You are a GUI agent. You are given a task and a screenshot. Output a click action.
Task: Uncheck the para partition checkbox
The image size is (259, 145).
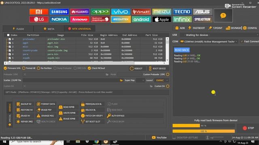(x=10, y=54)
